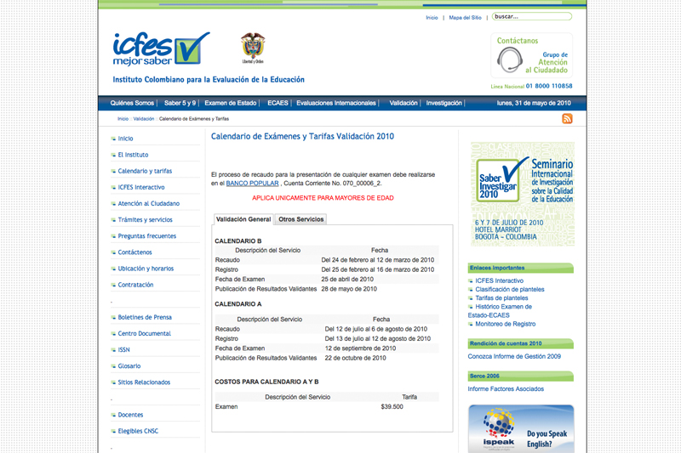The image size is (681, 453).
Task: Open the Saber 5 y 9 menu
Action: [180, 103]
